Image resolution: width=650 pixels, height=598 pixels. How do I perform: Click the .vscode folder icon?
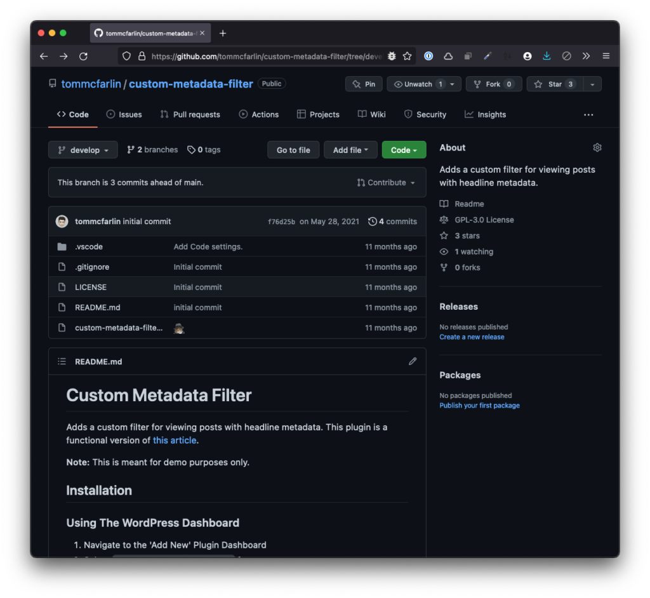[x=62, y=247]
